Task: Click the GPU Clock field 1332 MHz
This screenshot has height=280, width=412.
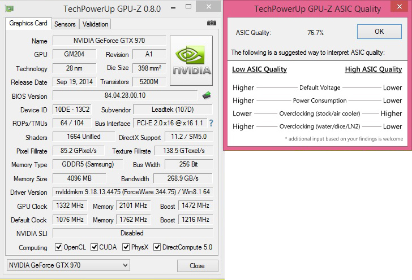Action: click(x=70, y=205)
